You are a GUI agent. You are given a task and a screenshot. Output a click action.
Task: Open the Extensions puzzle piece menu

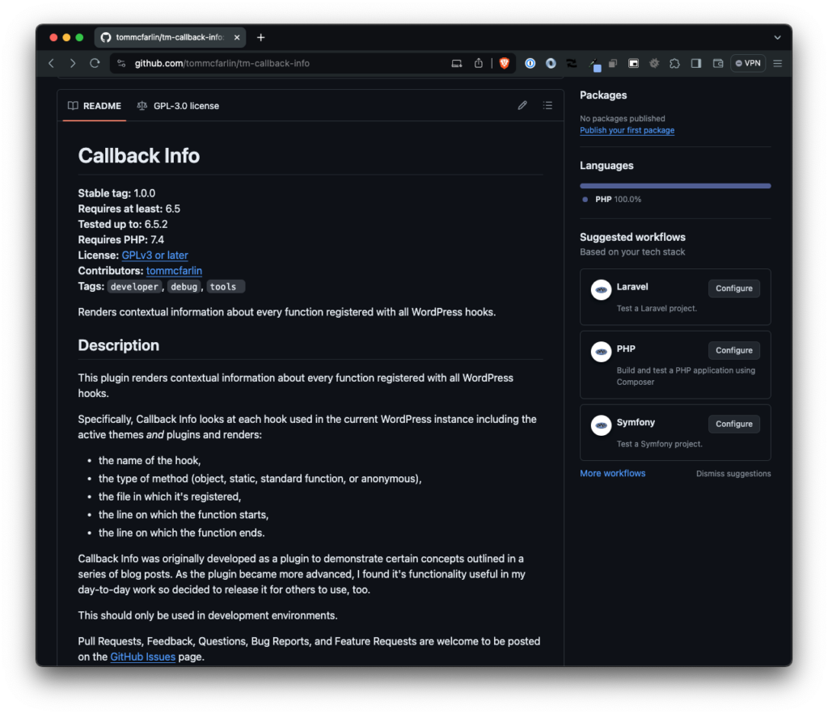[x=675, y=63]
